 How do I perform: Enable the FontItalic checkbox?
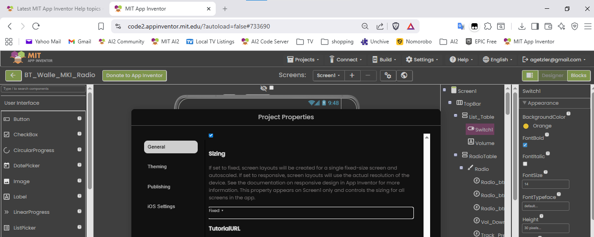point(525,163)
